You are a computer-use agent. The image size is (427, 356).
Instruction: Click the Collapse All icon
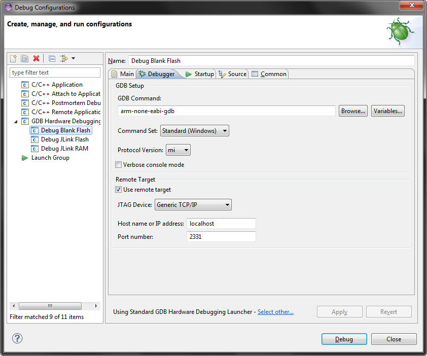coord(52,58)
